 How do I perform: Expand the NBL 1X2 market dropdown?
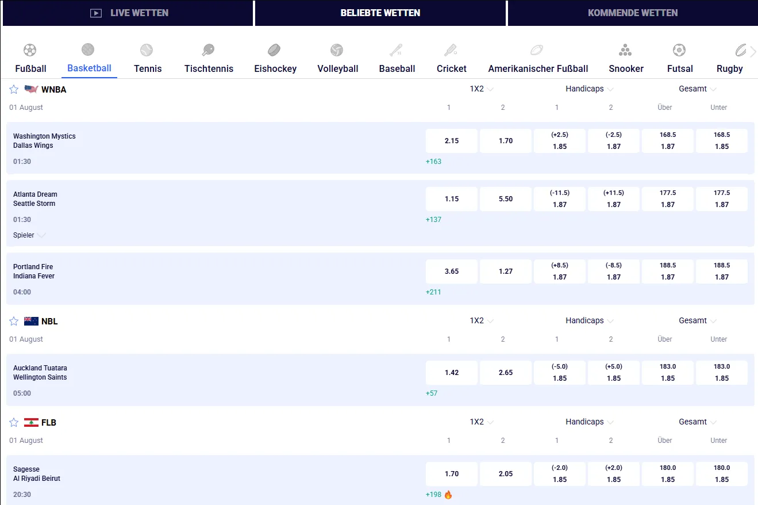coord(482,321)
